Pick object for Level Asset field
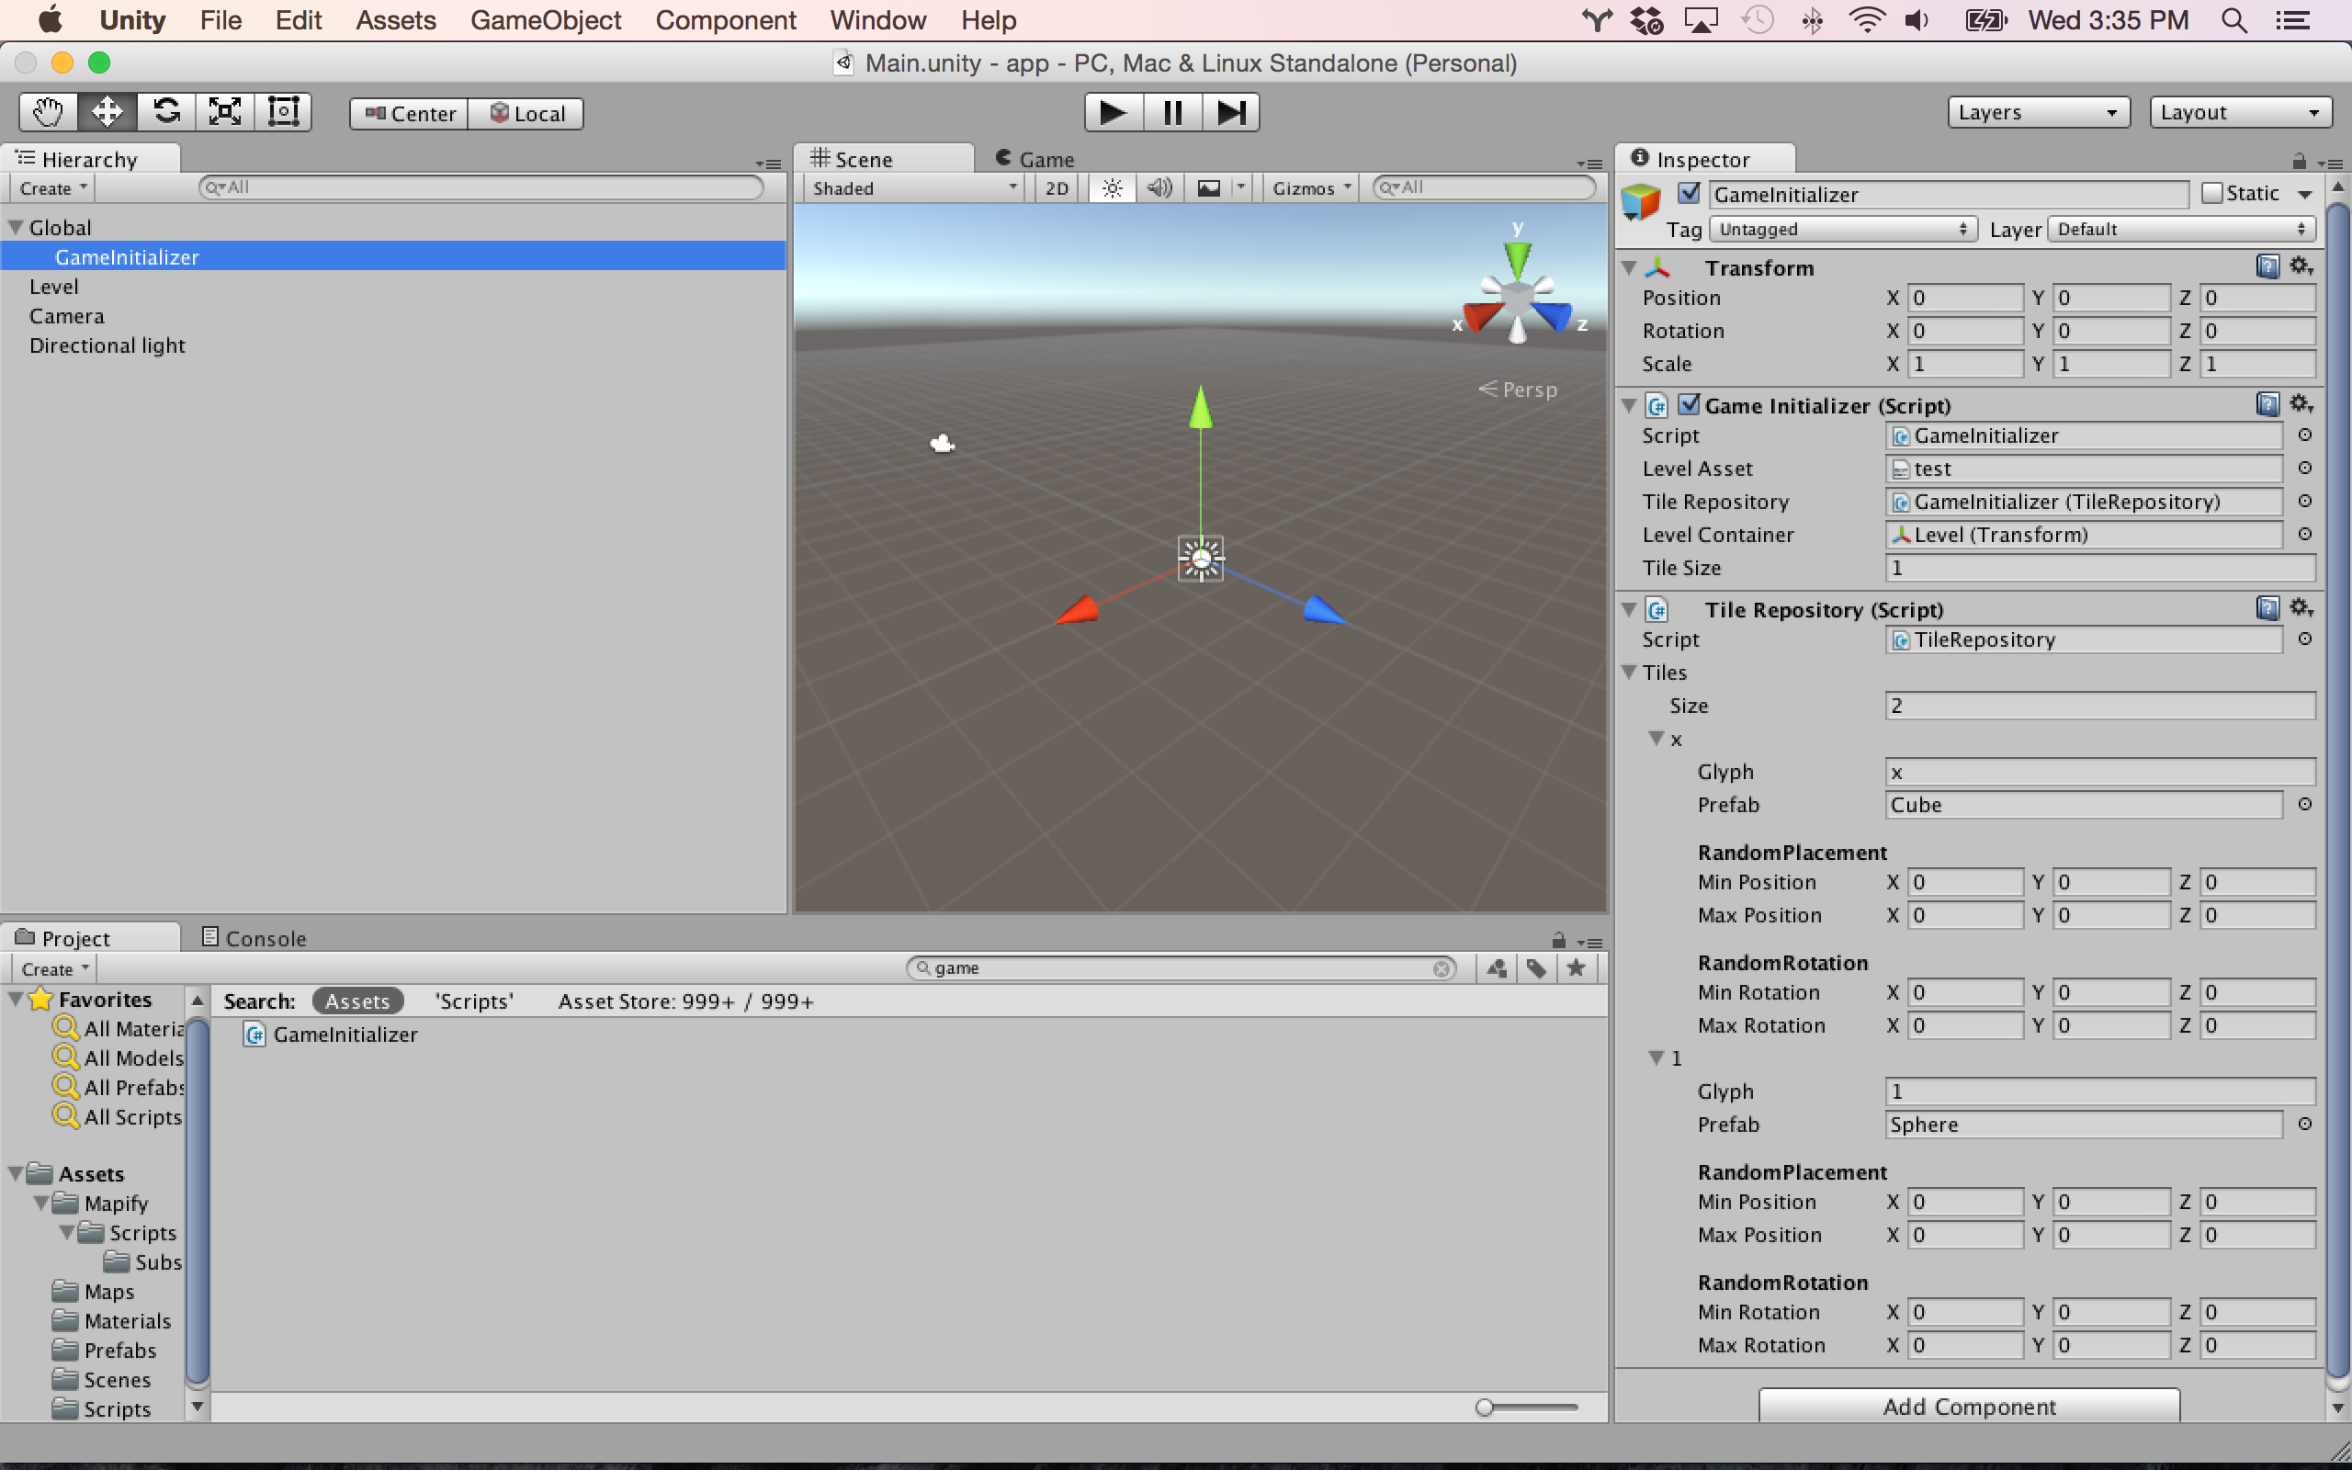Image resolution: width=2352 pixels, height=1470 pixels. [2304, 469]
